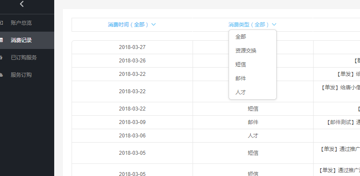Click the 消费记录 sidebar icon
This screenshot has height=176, width=360.
point(1,40)
